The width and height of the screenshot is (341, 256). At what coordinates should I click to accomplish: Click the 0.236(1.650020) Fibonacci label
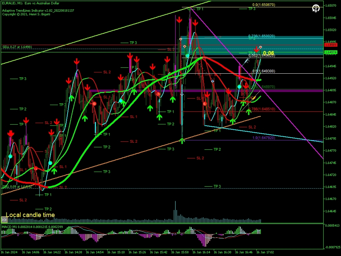[x=262, y=36]
